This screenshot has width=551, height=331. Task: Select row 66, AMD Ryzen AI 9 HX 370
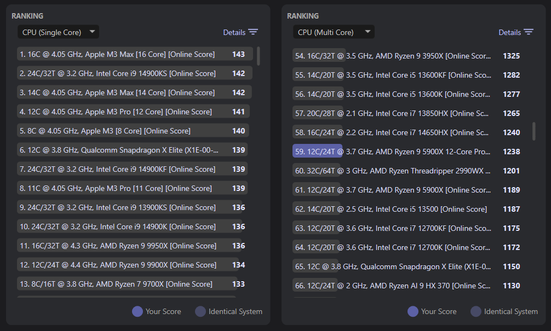coord(410,286)
